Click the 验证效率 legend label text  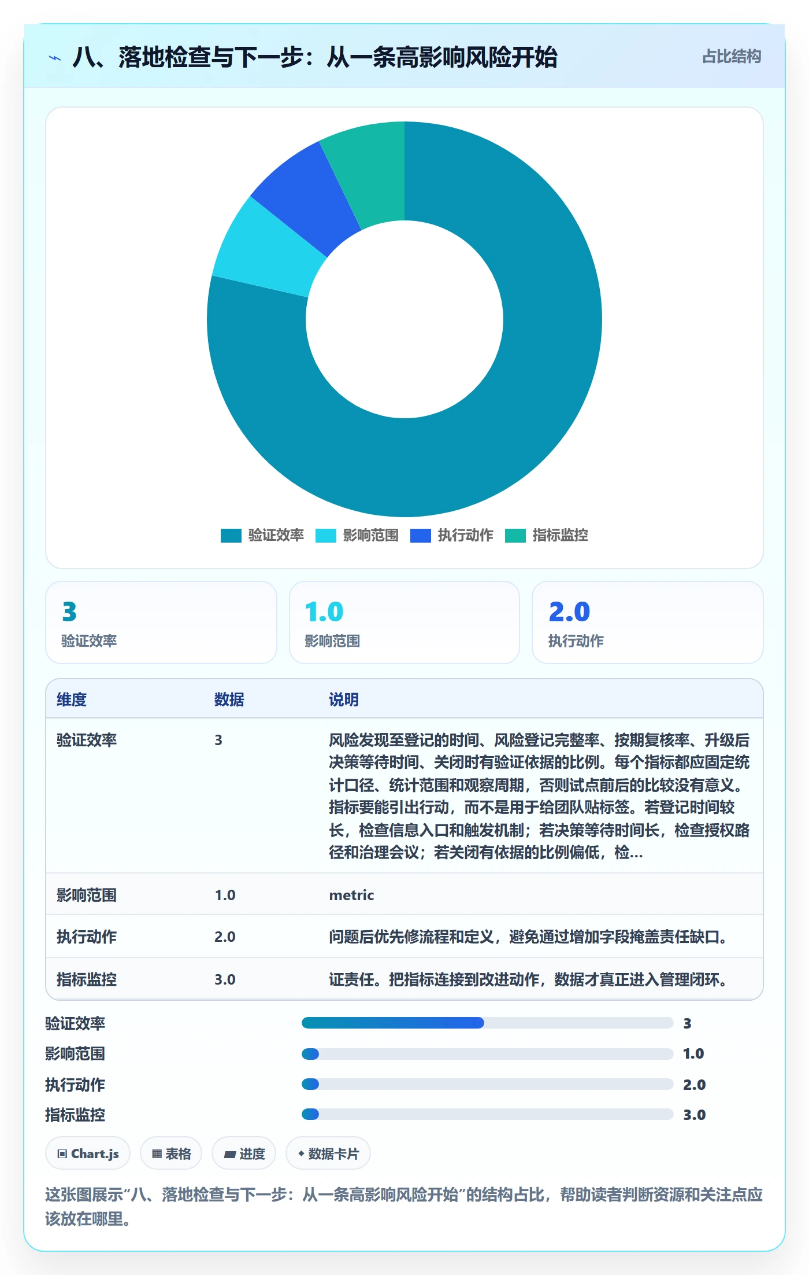[276, 535]
